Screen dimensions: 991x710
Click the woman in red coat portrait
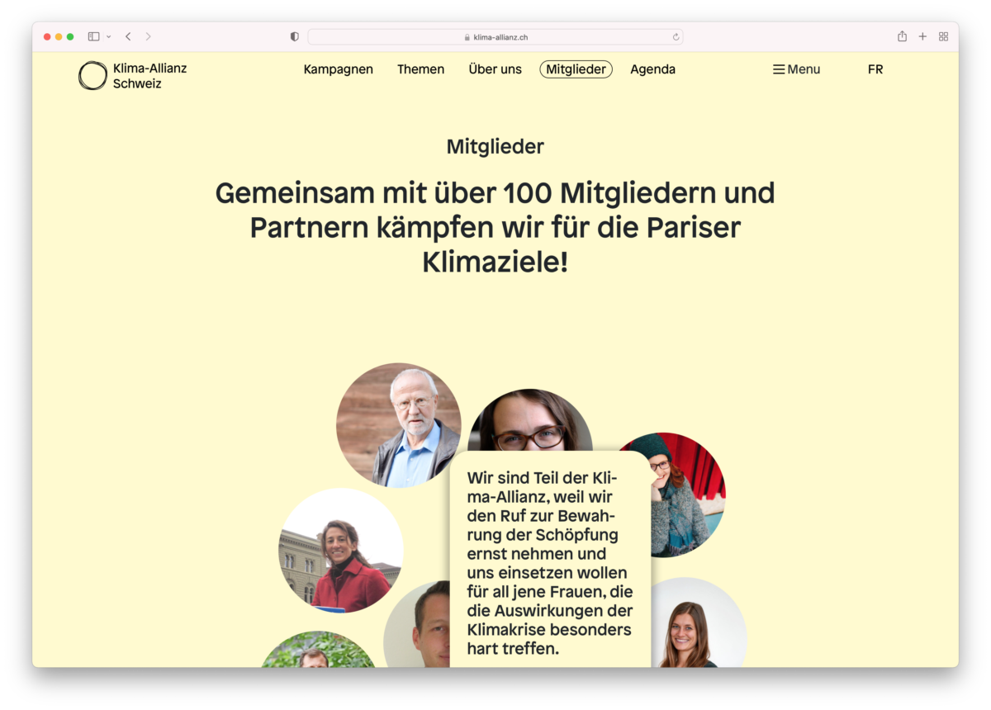point(340,551)
